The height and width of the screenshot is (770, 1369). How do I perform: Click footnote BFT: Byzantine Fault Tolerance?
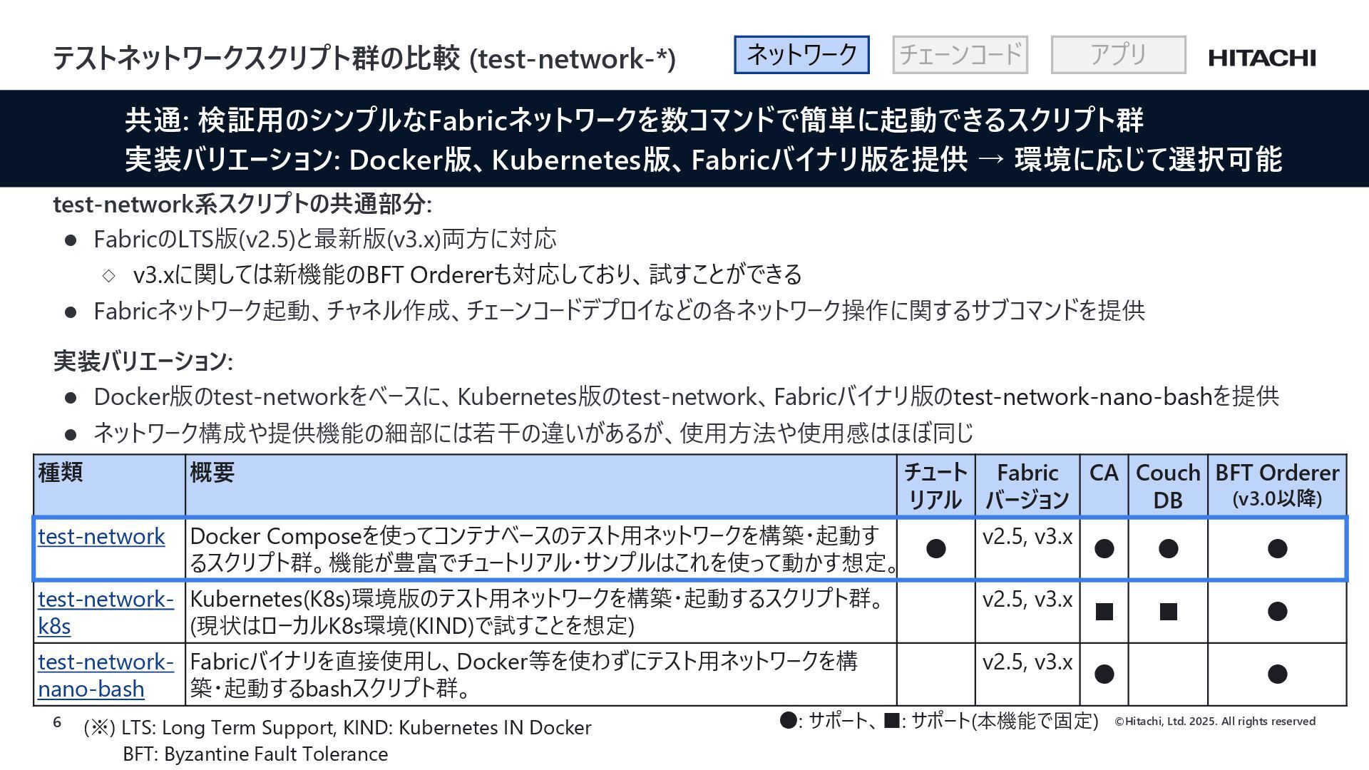tap(255, 754)
